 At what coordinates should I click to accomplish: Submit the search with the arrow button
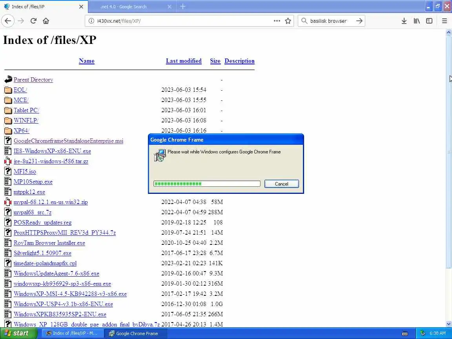(359, 21)
